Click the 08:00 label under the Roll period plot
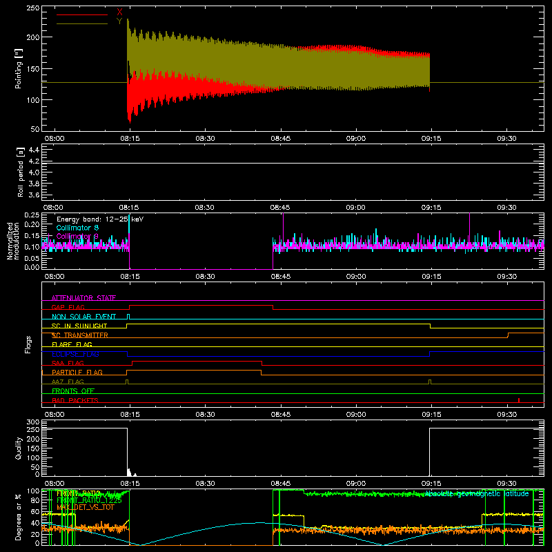 point(53,208)
